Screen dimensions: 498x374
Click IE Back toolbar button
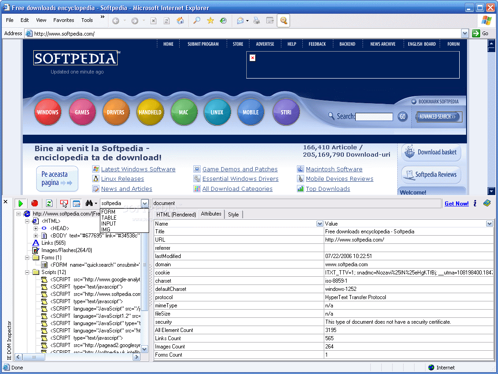[116, 21]
